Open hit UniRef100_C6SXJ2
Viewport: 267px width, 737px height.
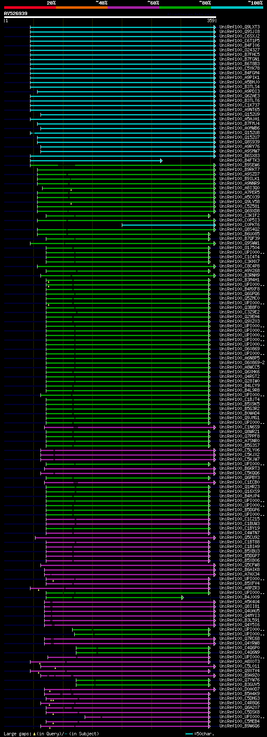click(239, 36)
